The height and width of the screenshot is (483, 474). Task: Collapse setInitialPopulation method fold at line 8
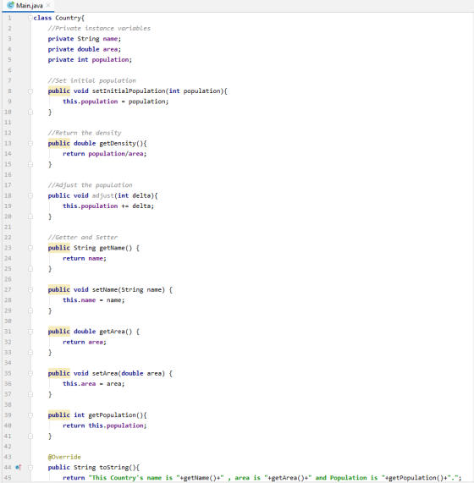tap(30, 91)
